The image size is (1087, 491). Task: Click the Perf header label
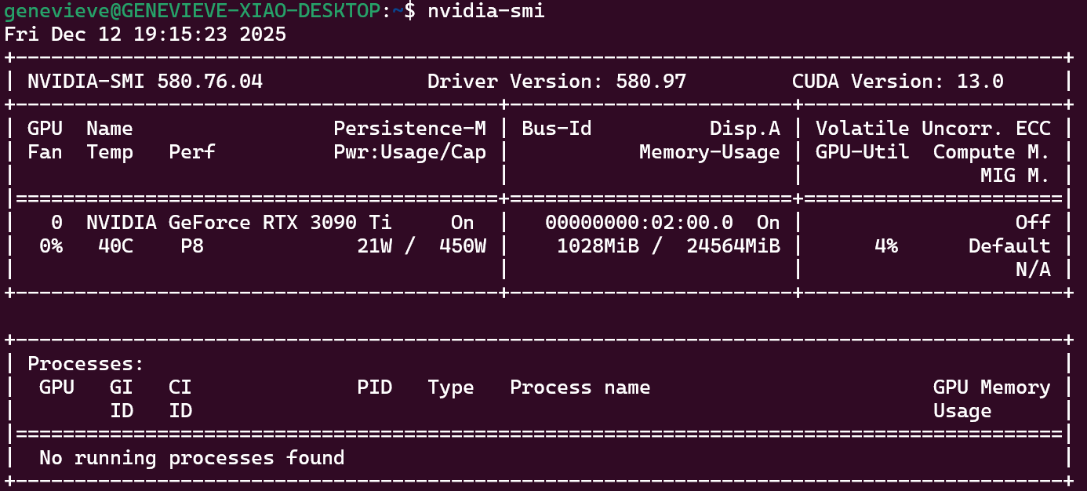pyautogui.click(x=192, y=152)
